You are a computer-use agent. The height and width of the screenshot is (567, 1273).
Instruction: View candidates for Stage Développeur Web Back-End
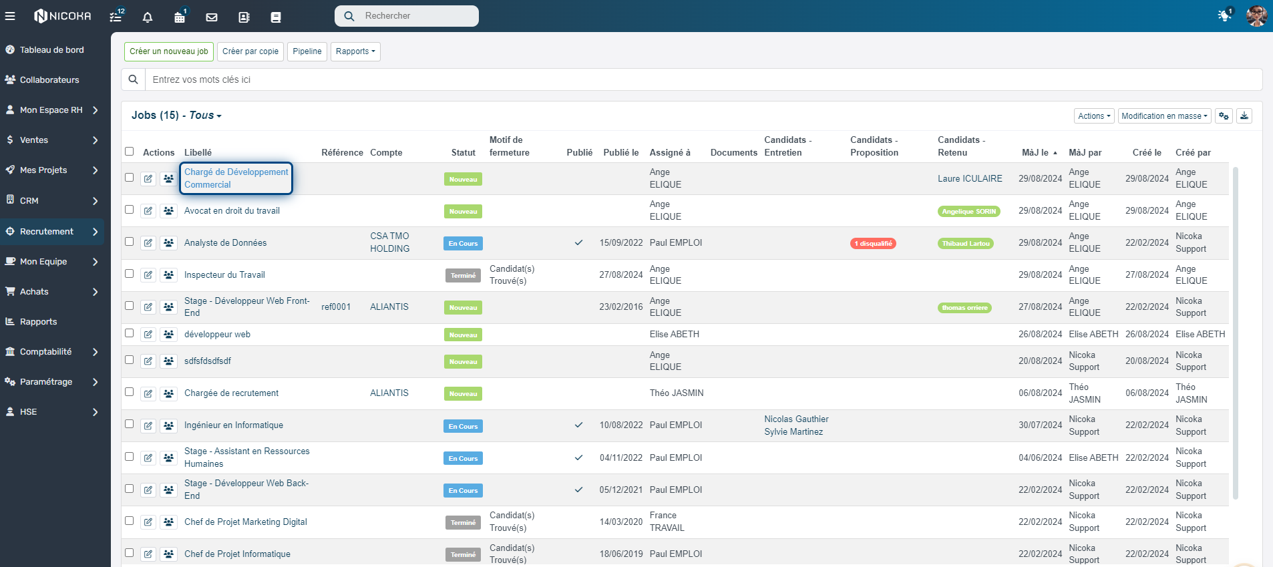(169, 490)
